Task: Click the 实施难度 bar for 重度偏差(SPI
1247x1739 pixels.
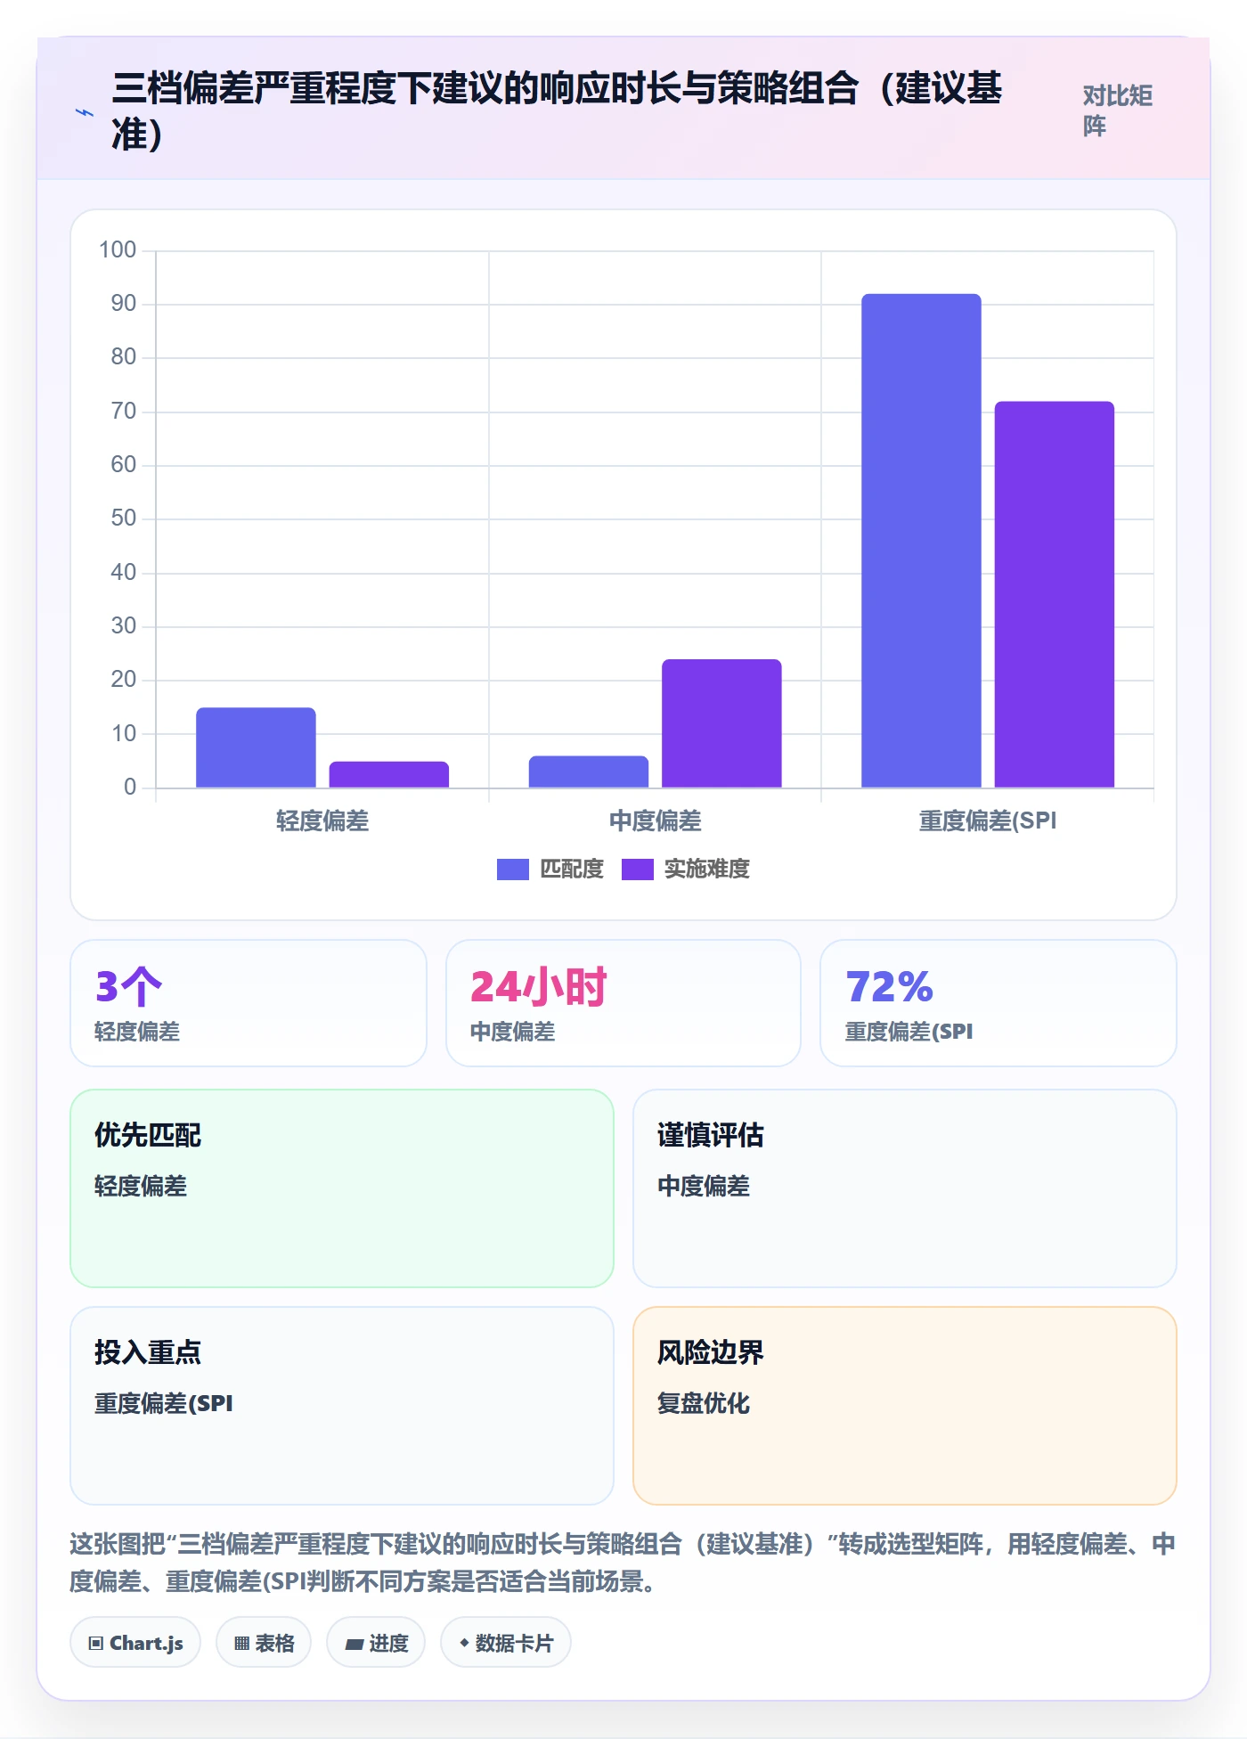Action: coord(1055,594)
